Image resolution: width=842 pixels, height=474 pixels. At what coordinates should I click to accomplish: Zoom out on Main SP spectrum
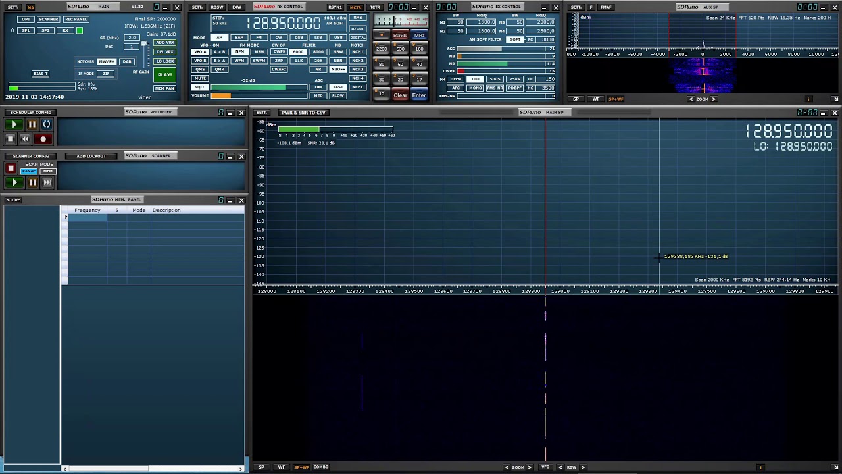[x=507, y=467]
